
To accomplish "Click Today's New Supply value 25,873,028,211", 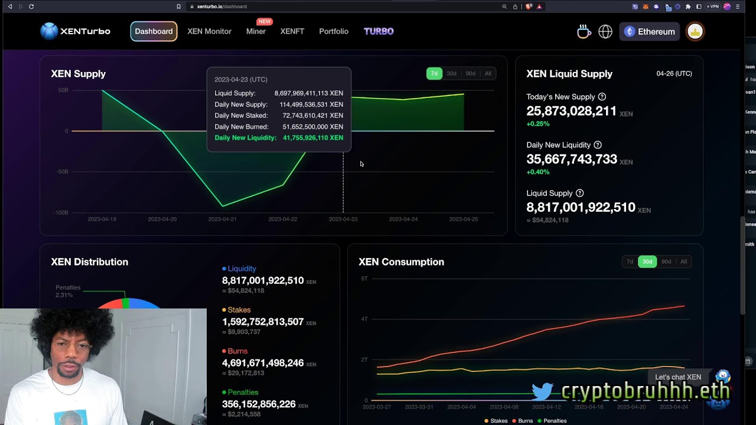I will 571,111.
